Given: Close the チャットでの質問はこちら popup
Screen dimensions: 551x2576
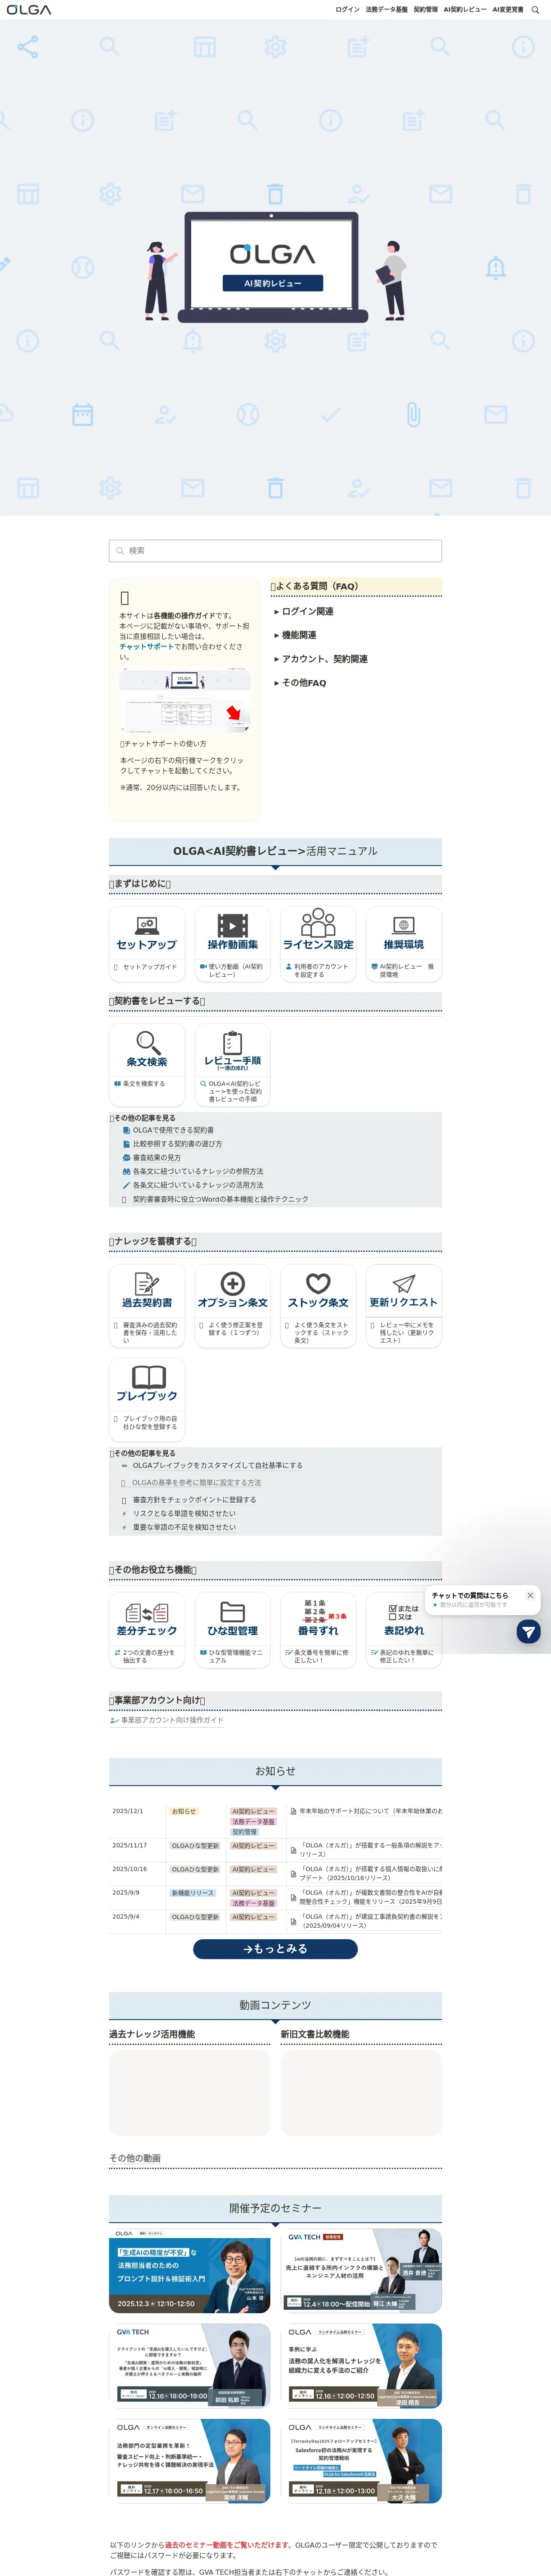Looking at the screenshot, I should (530, 1595).
